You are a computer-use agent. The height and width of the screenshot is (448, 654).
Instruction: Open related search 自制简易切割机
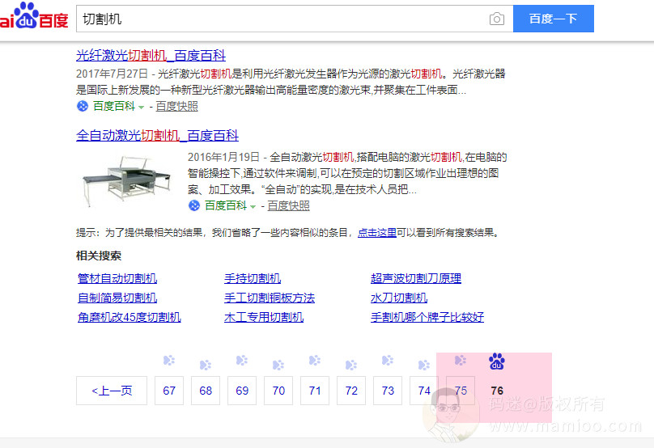pos(117,298)
